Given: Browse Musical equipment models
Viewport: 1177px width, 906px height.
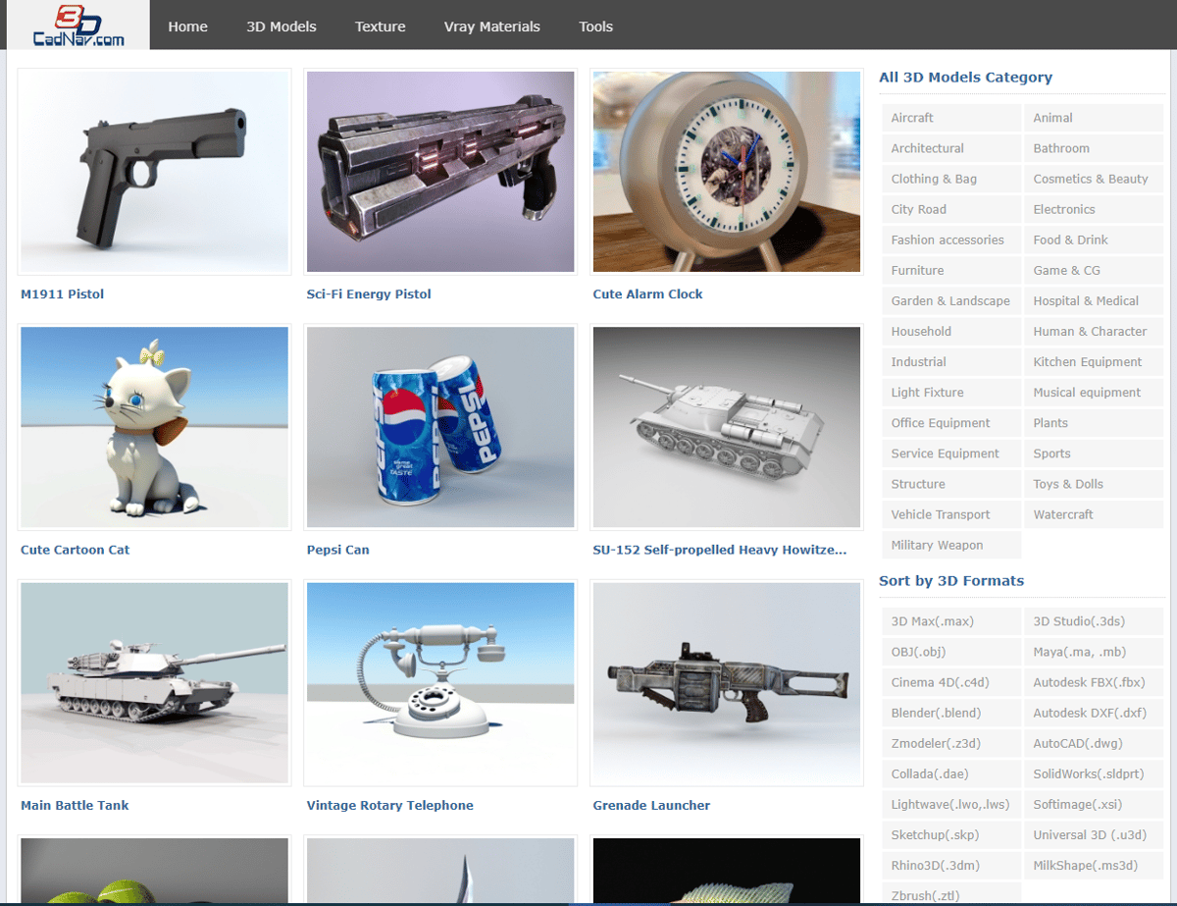Looking at the screenshot, I should (1094, 393).
